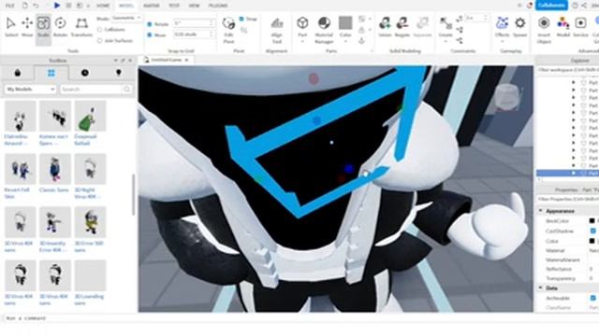Open the Align Tool
This screenshot has width=599, height=336.
277,30
